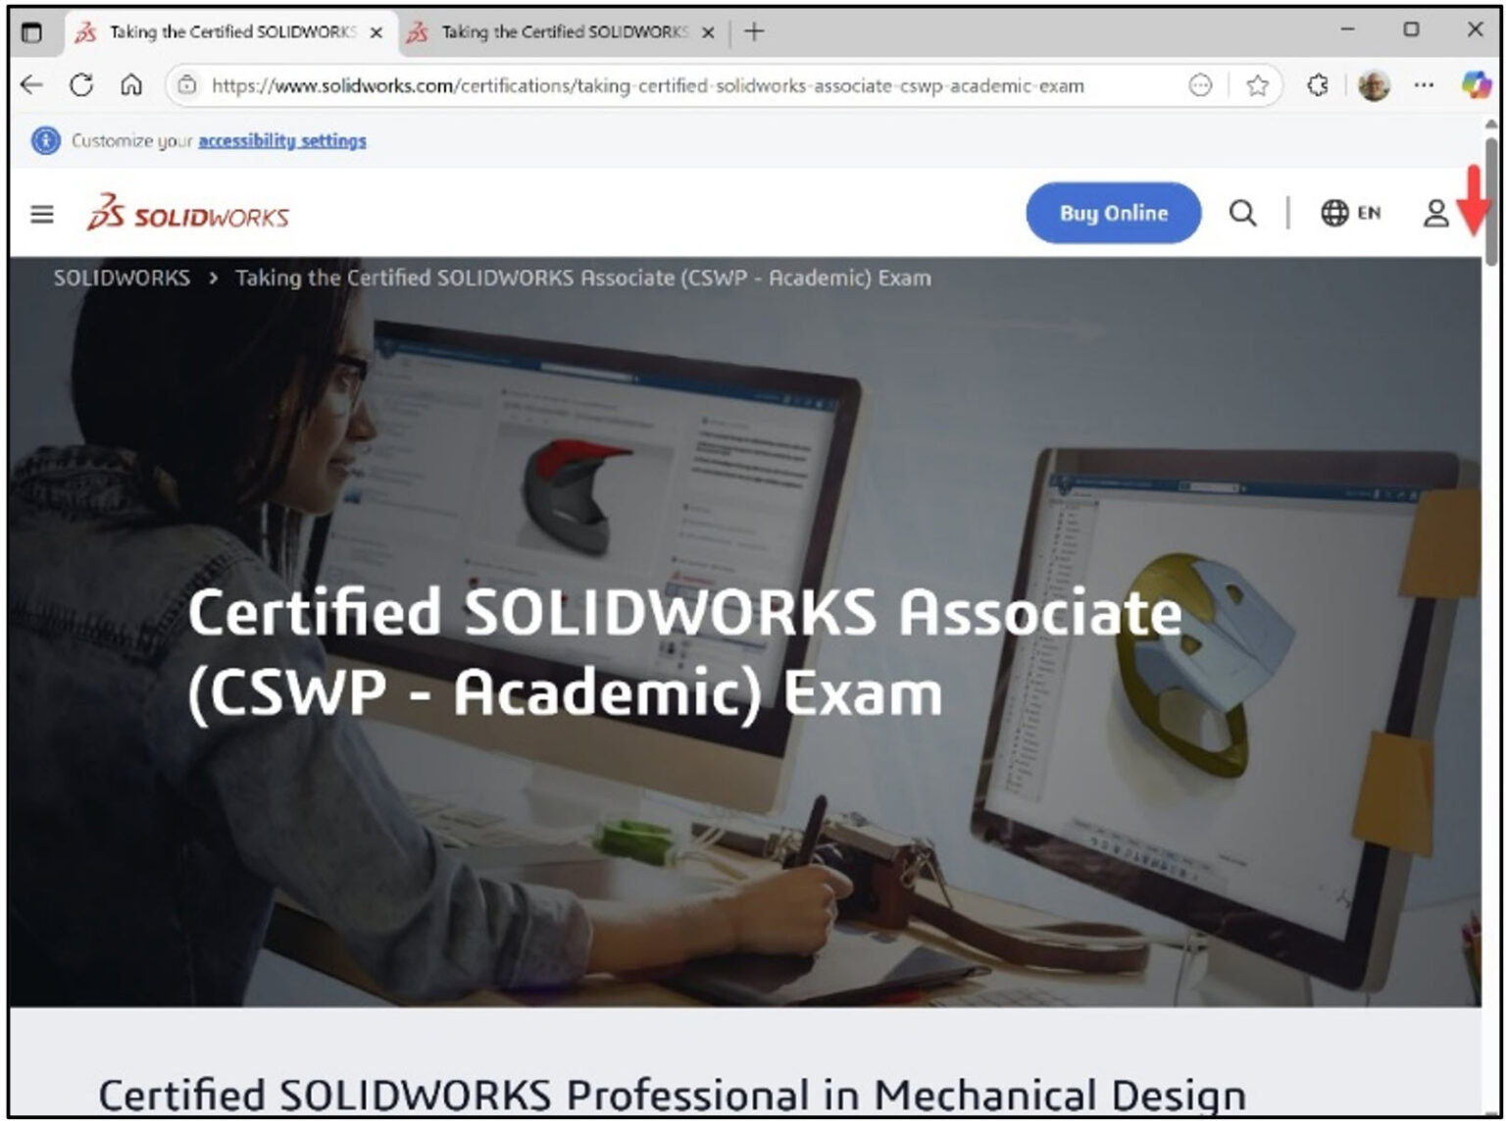Go to the browser home page

pyautogui.click(x=132, y=85)
